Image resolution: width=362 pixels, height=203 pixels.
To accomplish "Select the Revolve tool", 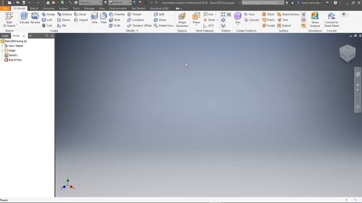I will click(35, 18).
